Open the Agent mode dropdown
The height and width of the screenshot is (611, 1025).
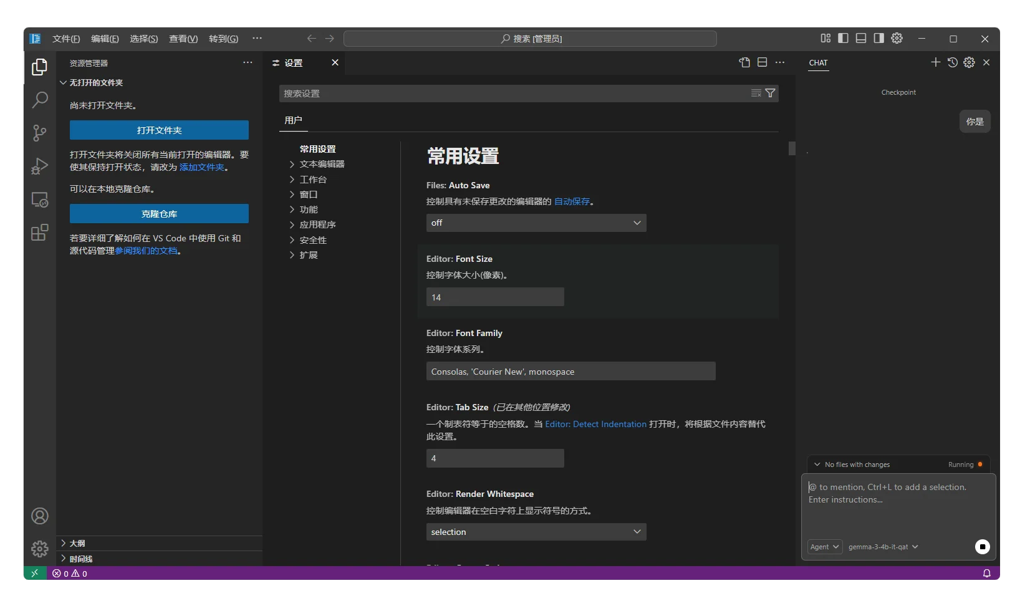[825, 547]
